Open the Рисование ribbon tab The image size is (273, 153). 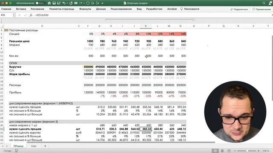[38, 9]
